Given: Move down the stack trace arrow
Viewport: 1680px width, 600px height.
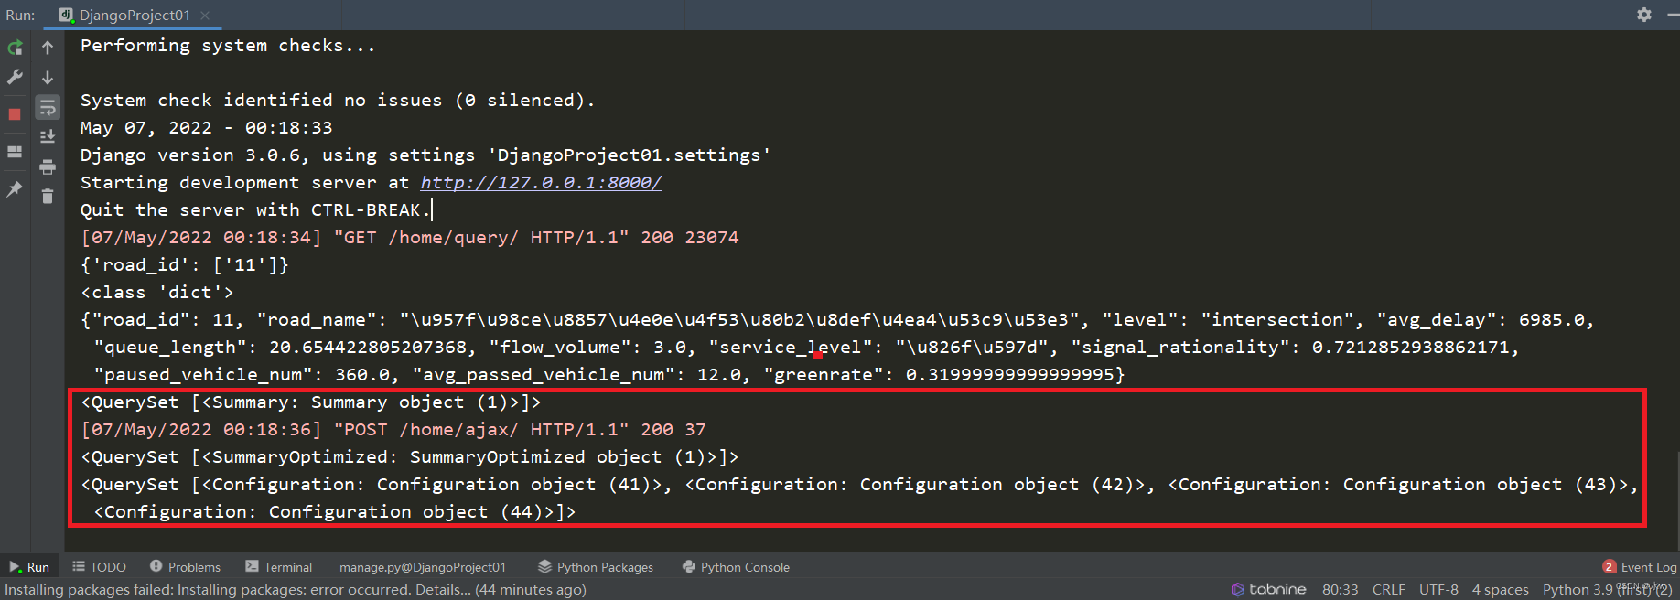Looking at the screenshot, I should 48,78.
